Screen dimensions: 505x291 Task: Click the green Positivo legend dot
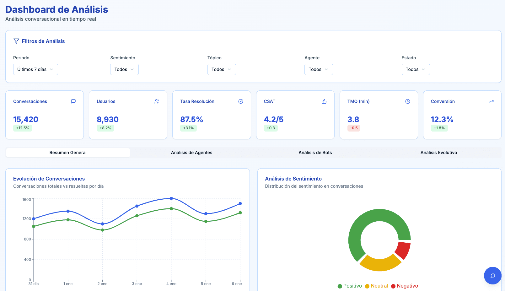tap(340, 286)
